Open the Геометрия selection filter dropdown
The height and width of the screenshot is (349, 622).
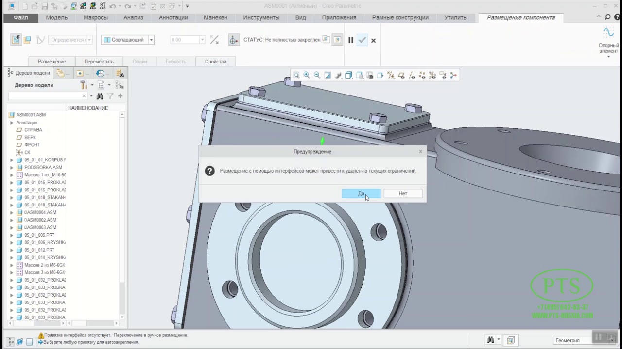[585, 340]
